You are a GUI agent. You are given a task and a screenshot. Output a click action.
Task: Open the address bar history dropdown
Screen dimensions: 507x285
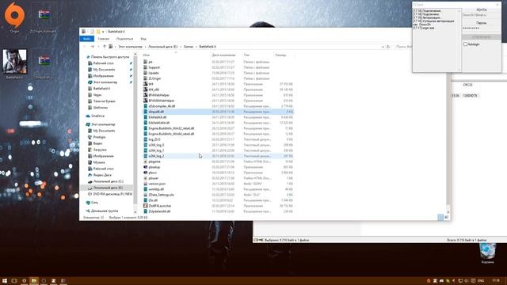383,47
